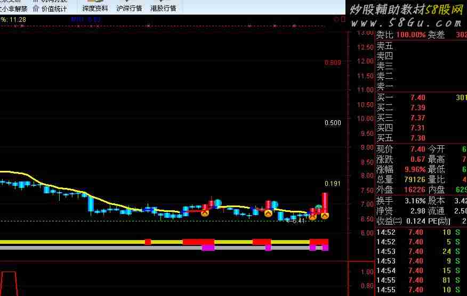
Task: Select the 卖二 order book row
Action: tap(421, 77)
